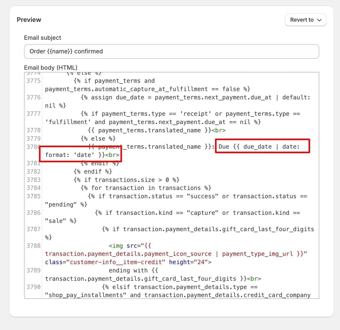Click the Email subject input field
340x330 pixels.
coord(172,52)
